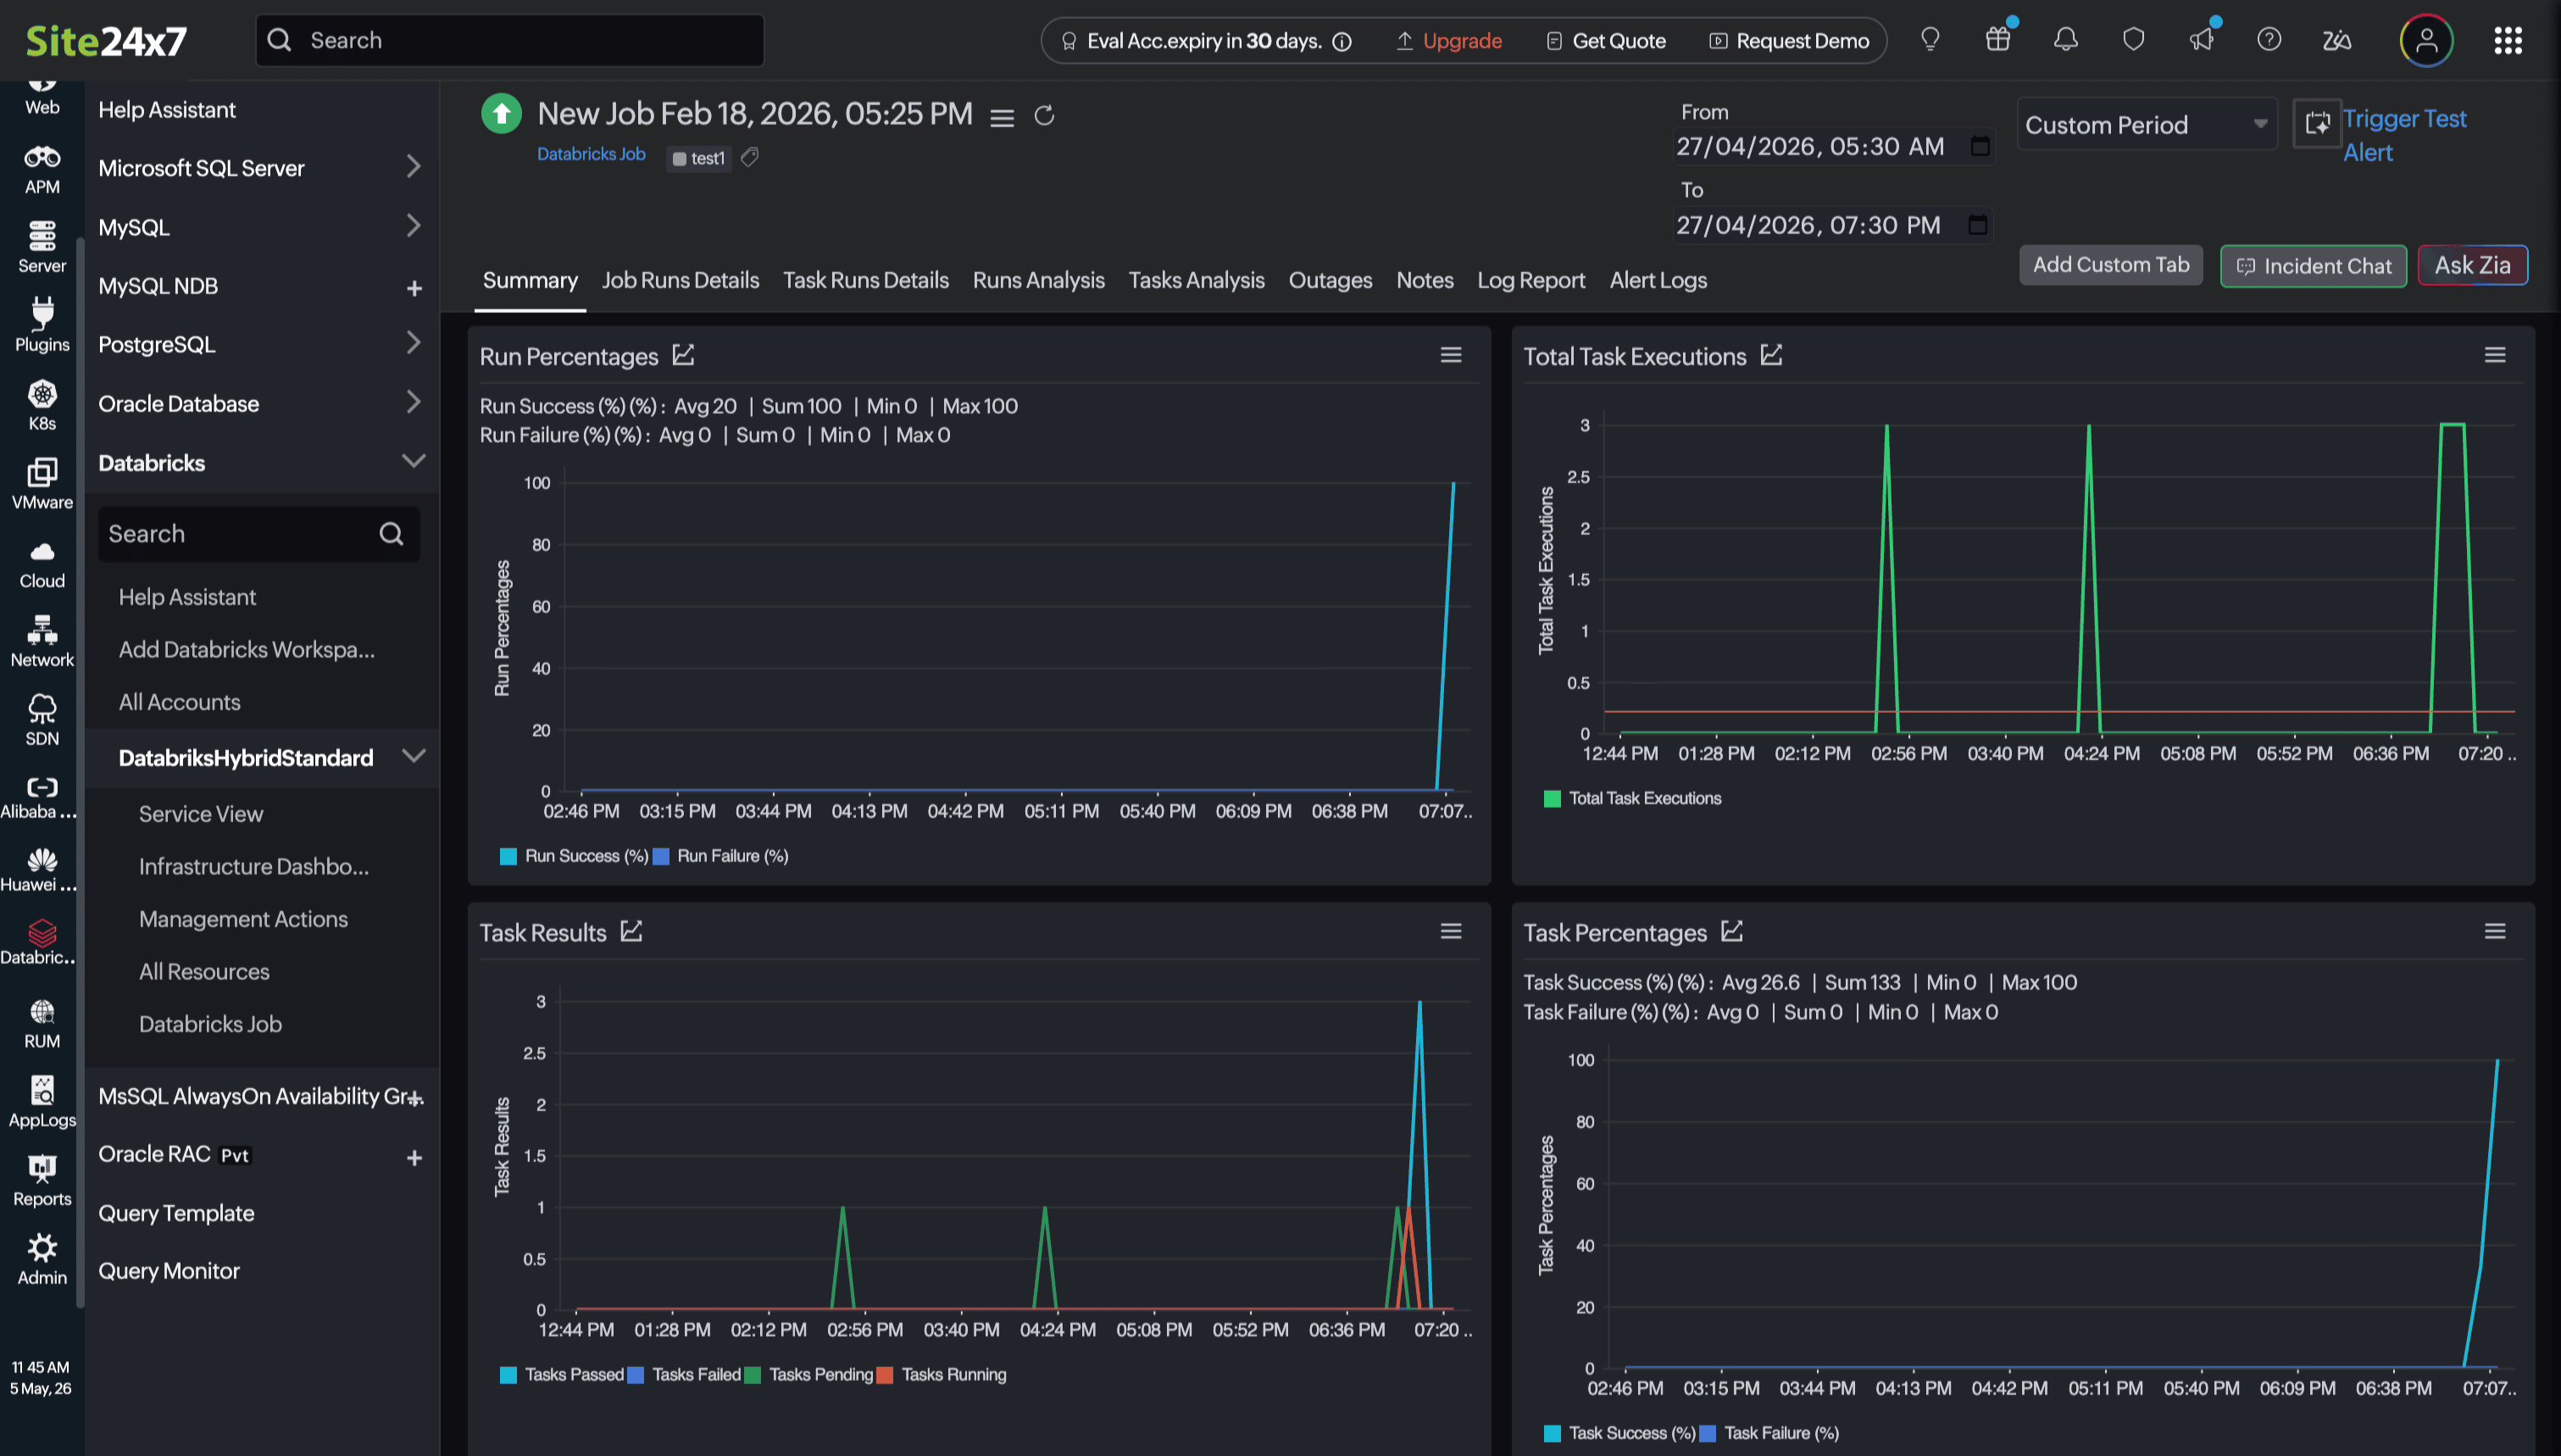Refresh the monitor page
This screenshot has width=2561, height=1456.
1043,116
